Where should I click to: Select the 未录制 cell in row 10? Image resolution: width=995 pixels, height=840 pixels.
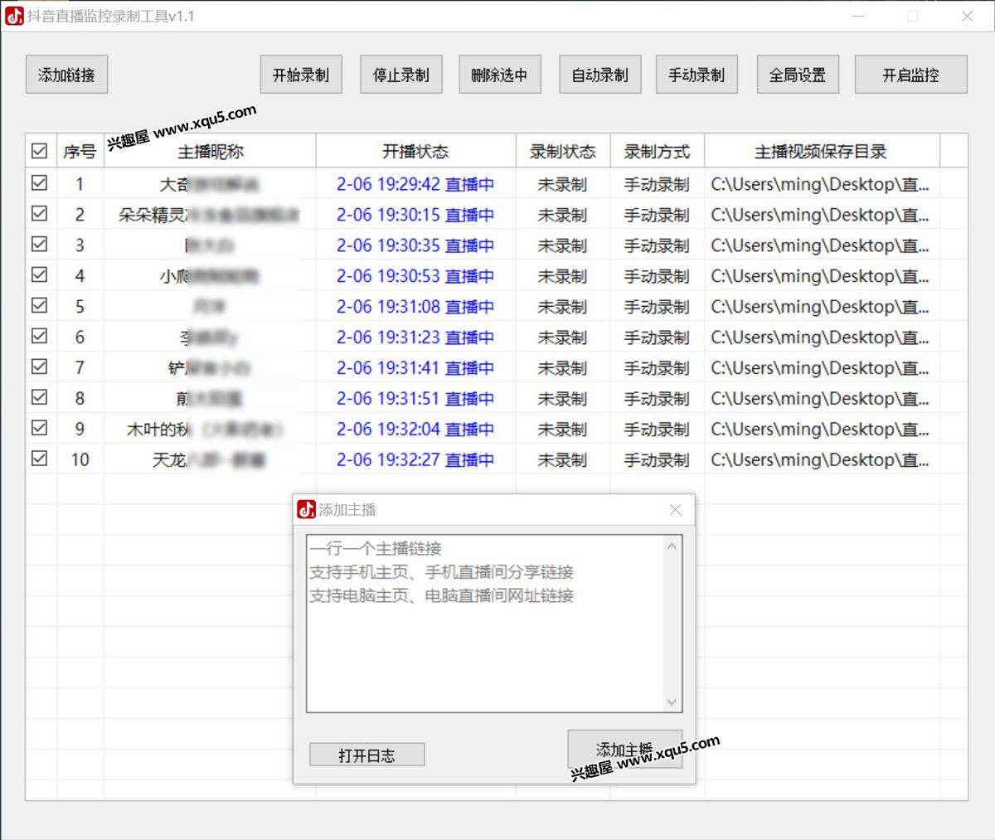pyautogui.click(x=563, y=460)
